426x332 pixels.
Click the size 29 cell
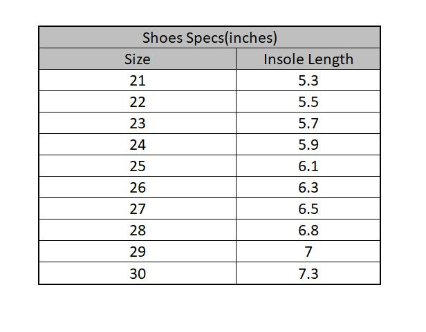coord(137,252)
